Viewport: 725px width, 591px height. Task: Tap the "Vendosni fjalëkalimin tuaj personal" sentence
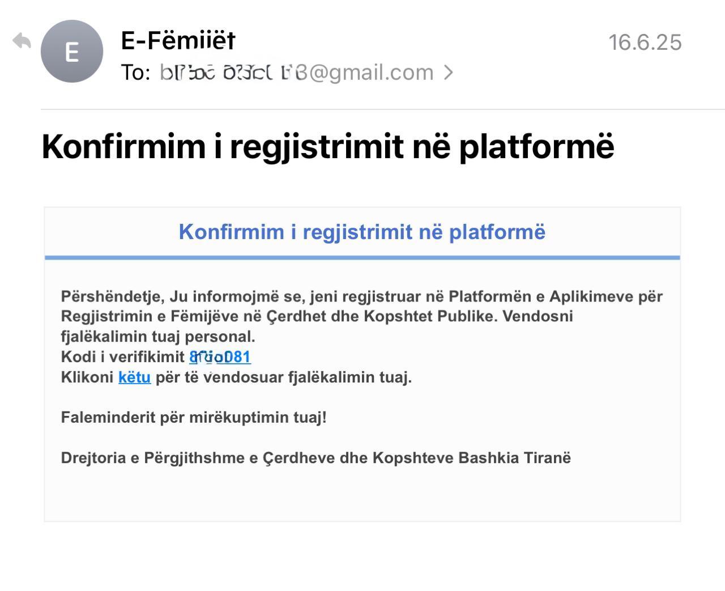coord(158,337)
